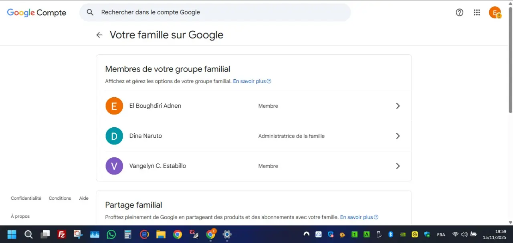Select the Vangelyn C. Estabillo name text
Viewport: 513px width, 243px height.
pyautogui.click(x=158, y=166)
